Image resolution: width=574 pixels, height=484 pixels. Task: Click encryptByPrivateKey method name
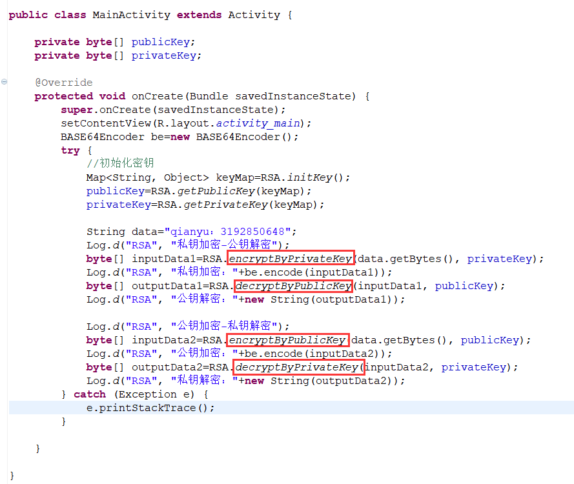[291, 259]
